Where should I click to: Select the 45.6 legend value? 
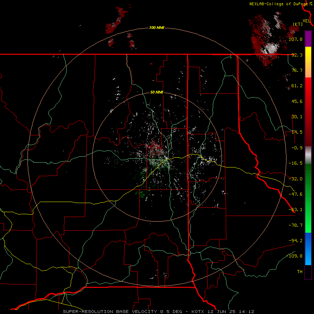tap(297, 101)
